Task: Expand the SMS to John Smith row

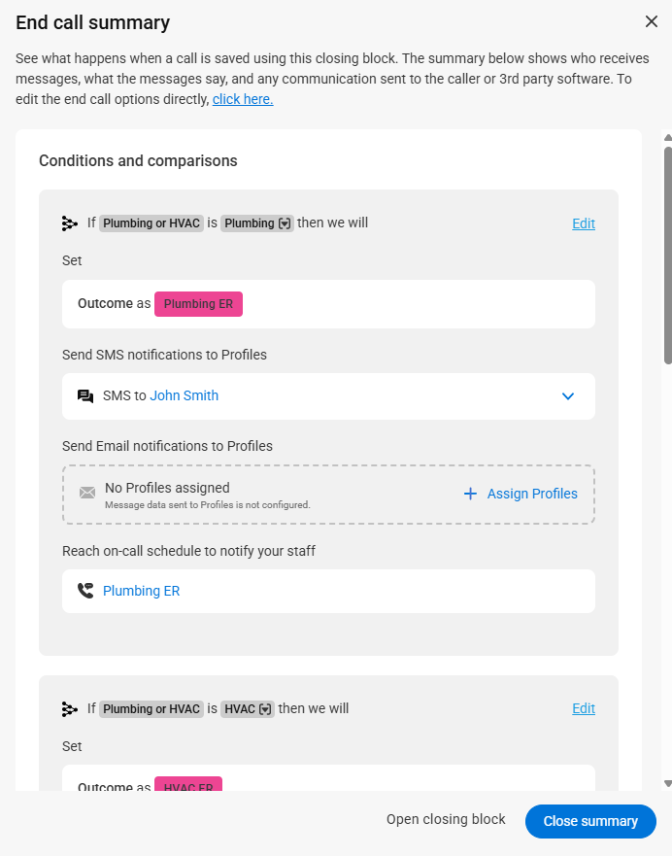Action: [568, 396]
